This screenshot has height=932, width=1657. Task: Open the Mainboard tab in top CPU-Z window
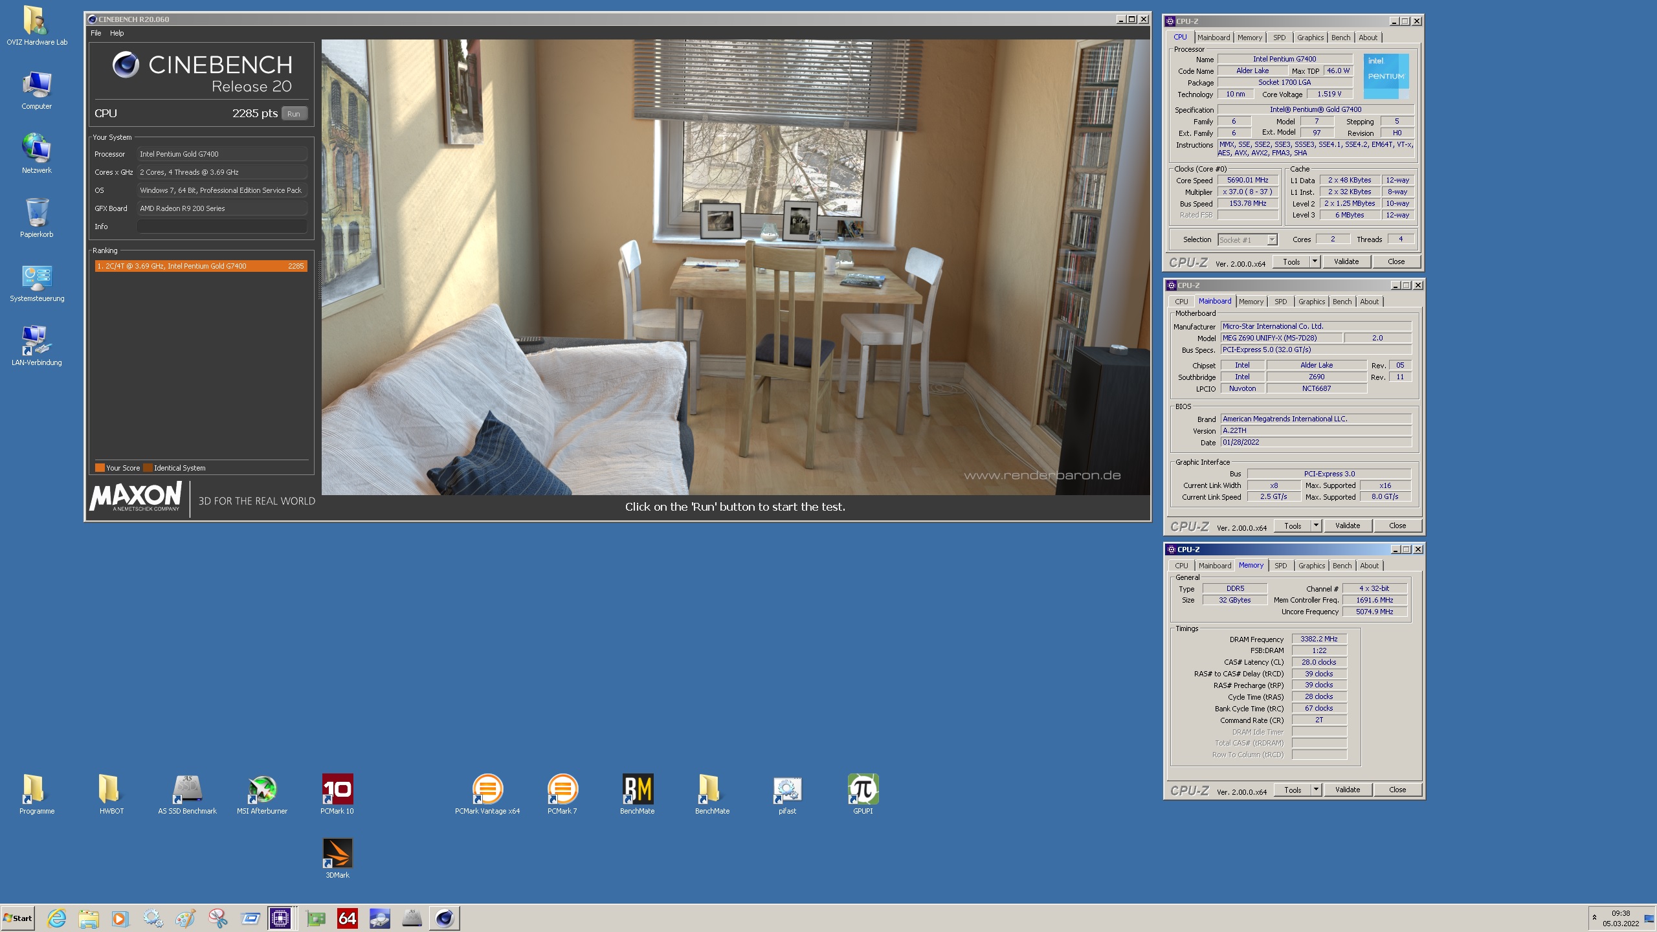tap(1213, 38)
